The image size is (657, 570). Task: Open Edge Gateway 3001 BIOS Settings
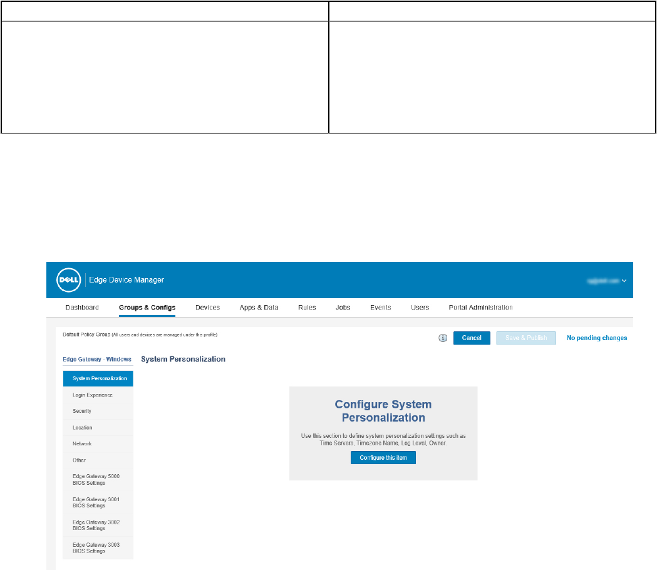pyautogui.click(x=98, y=502)
